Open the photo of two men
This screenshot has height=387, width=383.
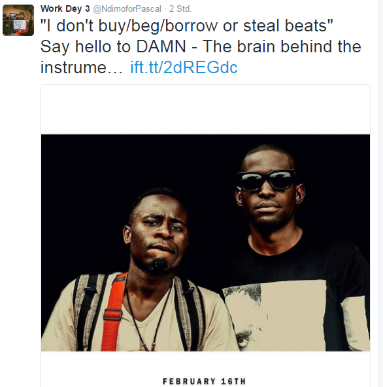205,243
